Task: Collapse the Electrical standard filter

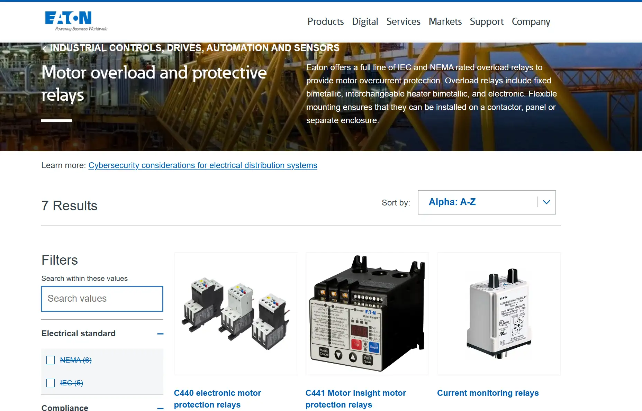Action: pos(160,334)
